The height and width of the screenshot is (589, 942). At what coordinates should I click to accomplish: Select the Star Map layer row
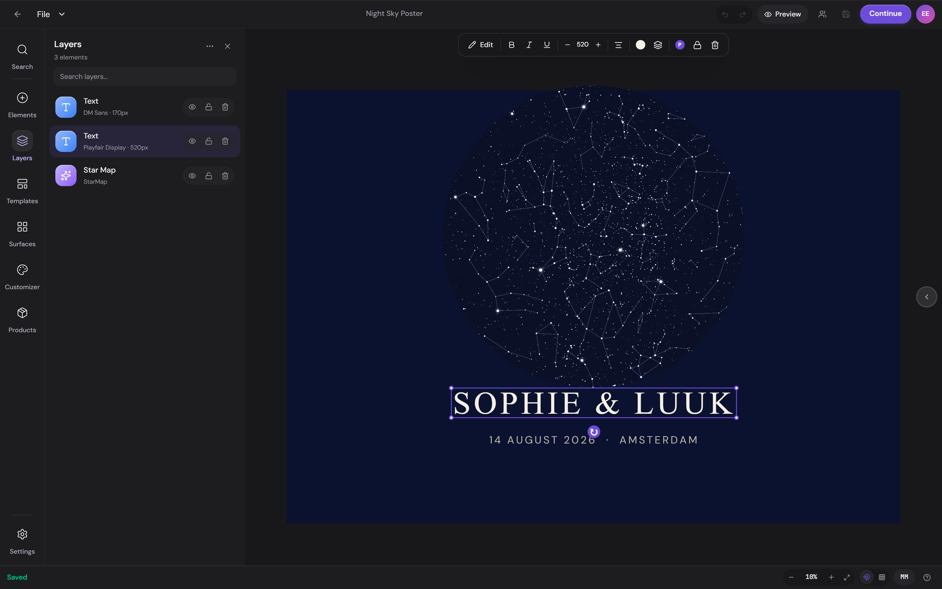point(145,176)
